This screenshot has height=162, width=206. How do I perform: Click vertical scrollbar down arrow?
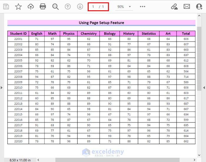199,155
